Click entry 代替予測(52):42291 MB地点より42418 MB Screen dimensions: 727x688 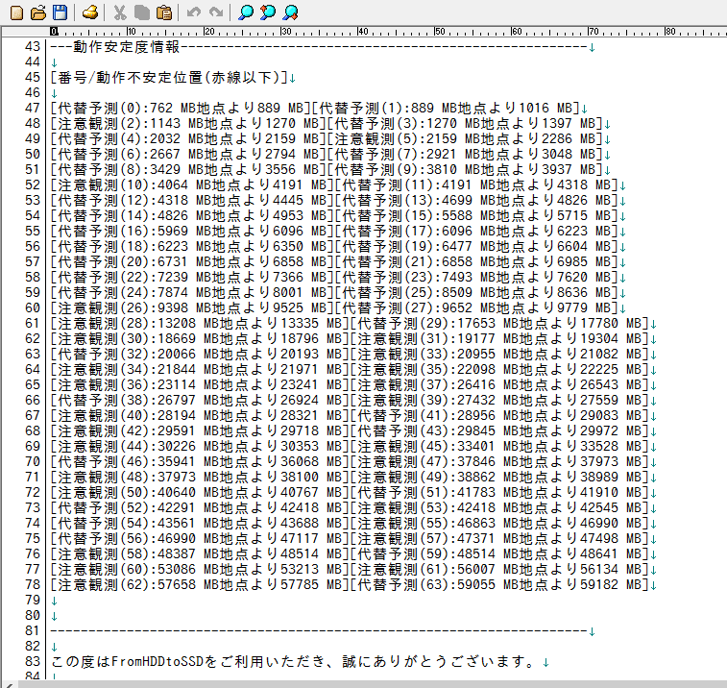point(200,507)
